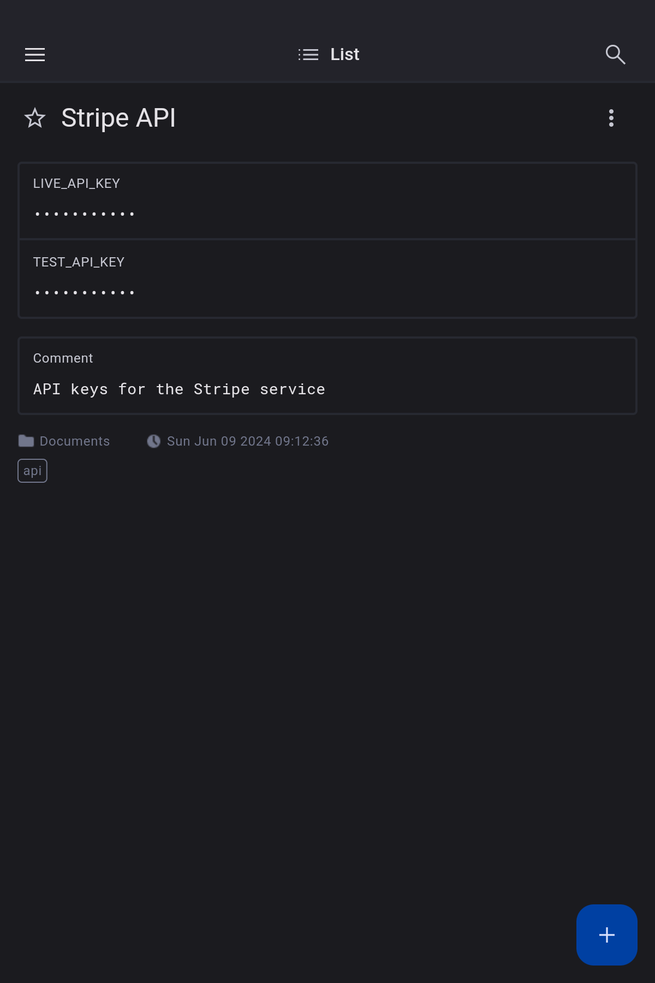The height and width of the screenshot is (983, 655).
Task: Open the hamburger navigation menu
Action: click(x=35, y=55)
